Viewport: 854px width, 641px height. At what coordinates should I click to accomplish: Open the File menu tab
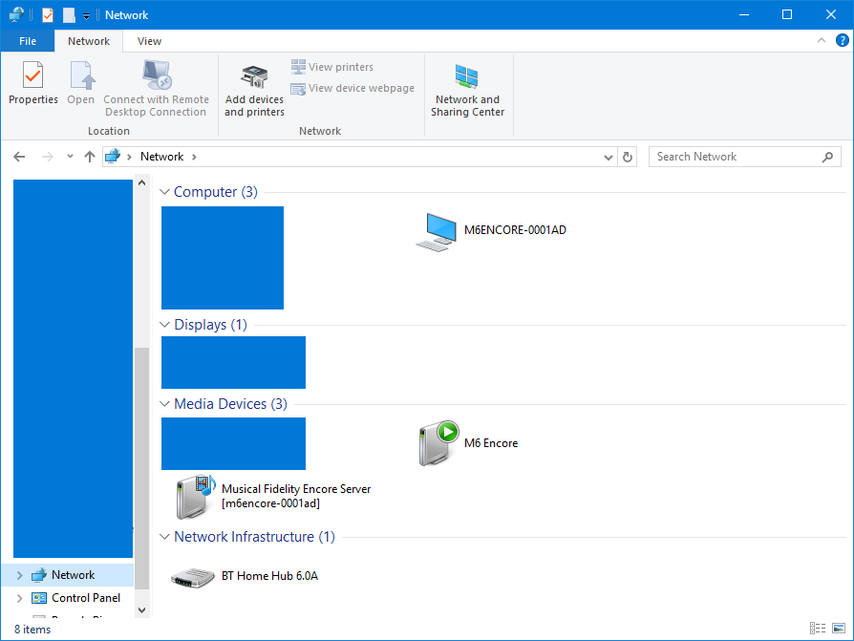point(28,41)
